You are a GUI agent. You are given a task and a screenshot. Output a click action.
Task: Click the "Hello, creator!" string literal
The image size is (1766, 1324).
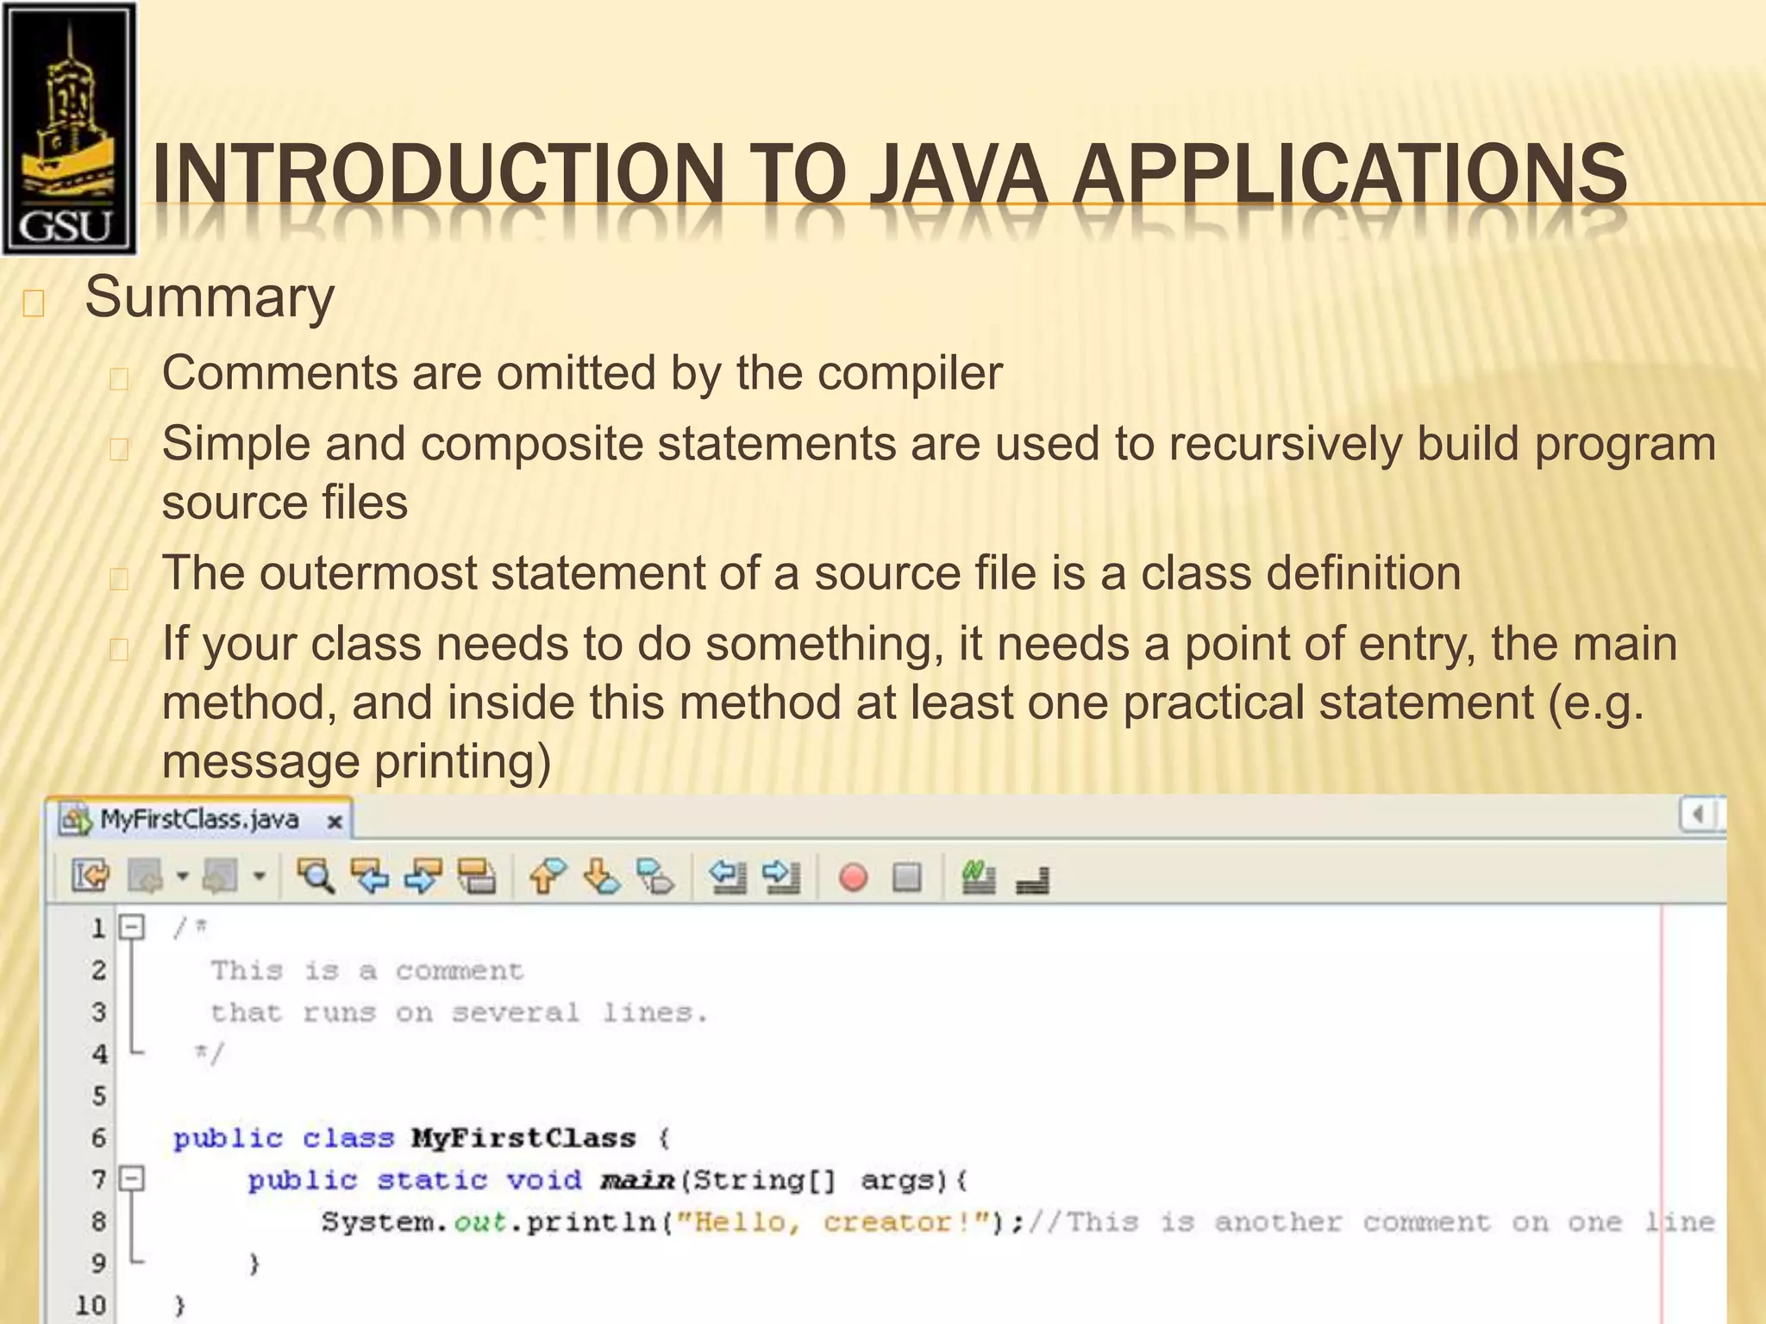pyautogui.click(x=834, y=1221)
